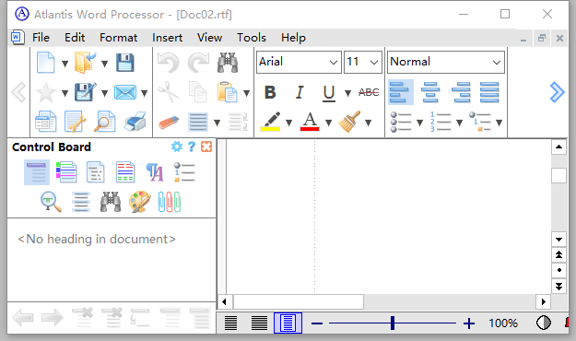Print the document with printer icon
Viewport: 576px width, 341px height.
point(135,122)
